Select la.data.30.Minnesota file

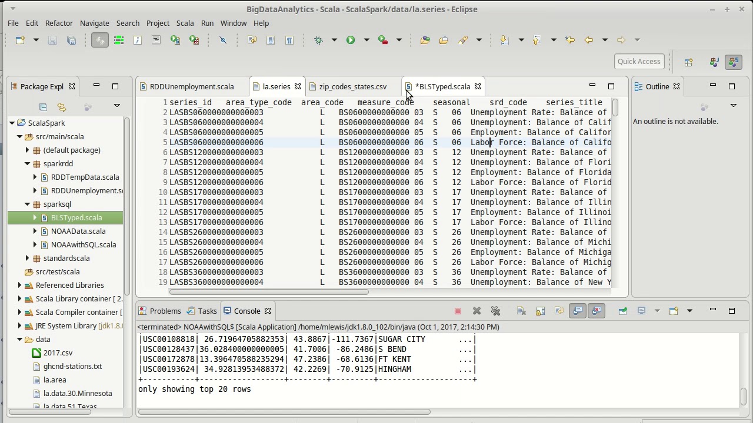pyautogui.click(x=78, y=393)
